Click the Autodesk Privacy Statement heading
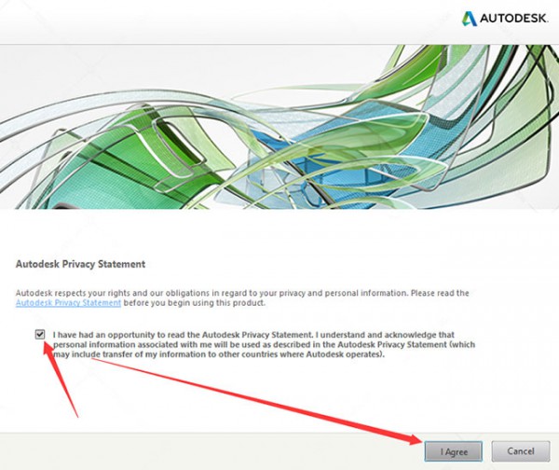This screenshot has width=559, height=470. coord(80,264)
